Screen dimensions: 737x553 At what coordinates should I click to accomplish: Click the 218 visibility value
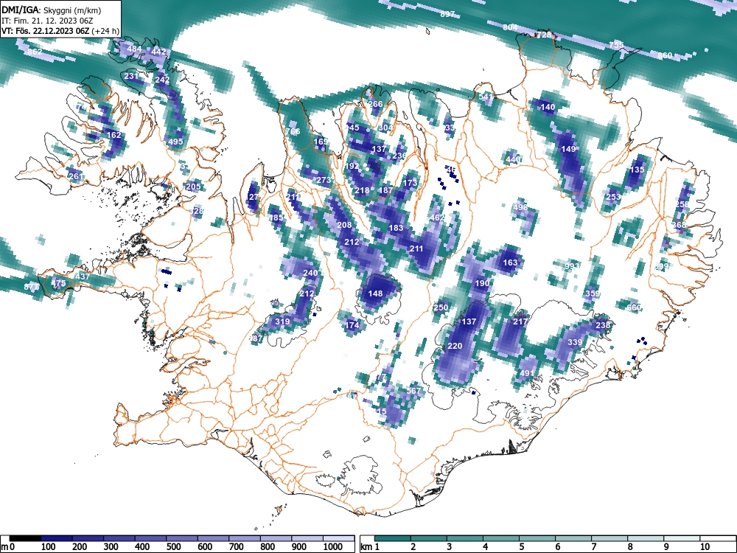coord(362,190)
